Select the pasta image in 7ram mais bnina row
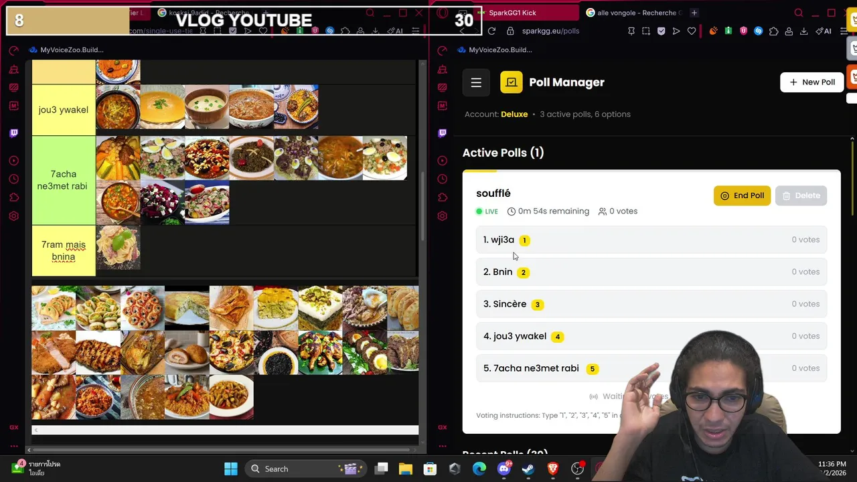Image resolution: width=857 pixels, height=482 pixels. pos(118,248)
